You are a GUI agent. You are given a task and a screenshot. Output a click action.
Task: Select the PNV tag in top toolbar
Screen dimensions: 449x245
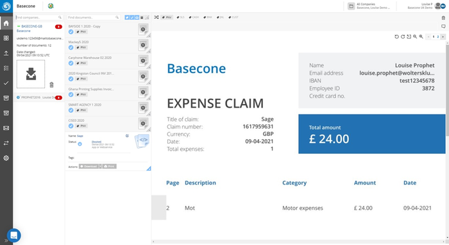[167, 17]
